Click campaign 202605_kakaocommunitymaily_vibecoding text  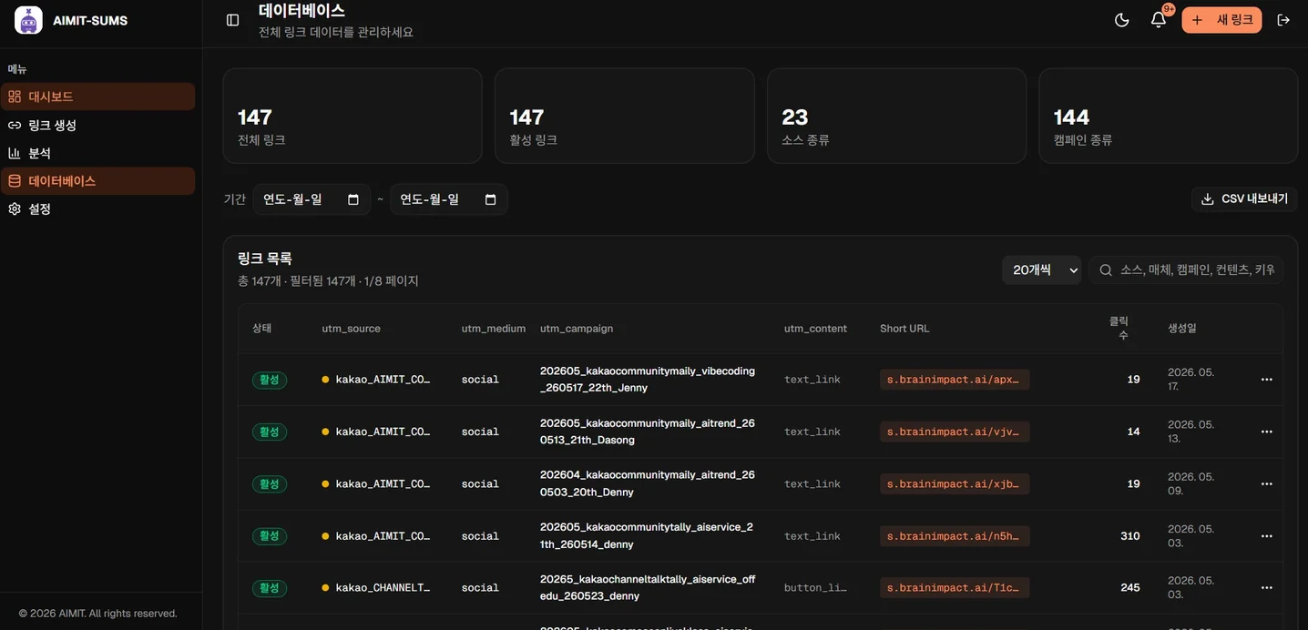648,380
